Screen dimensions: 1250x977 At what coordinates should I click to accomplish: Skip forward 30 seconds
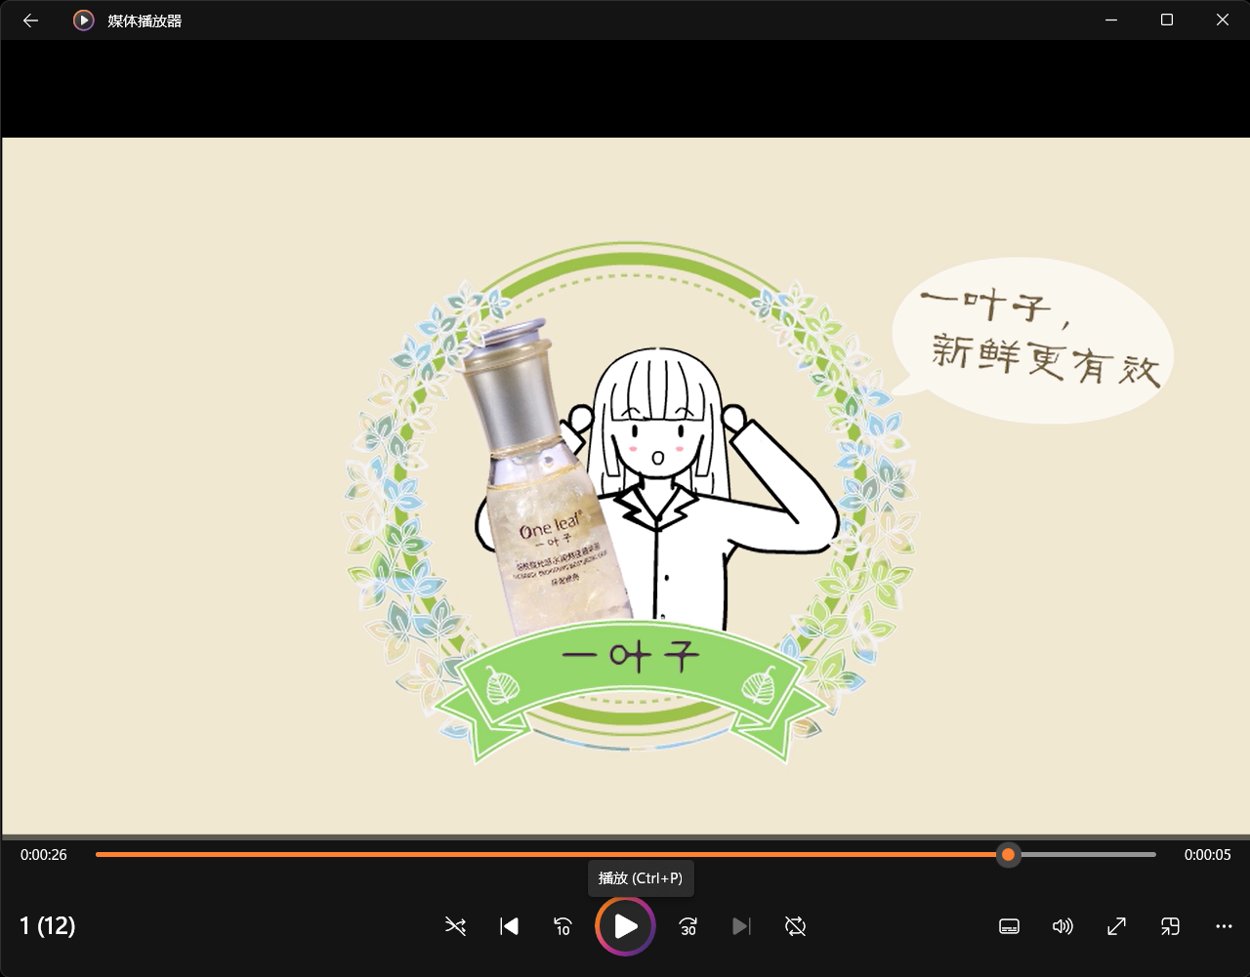(x=688, y=926)
